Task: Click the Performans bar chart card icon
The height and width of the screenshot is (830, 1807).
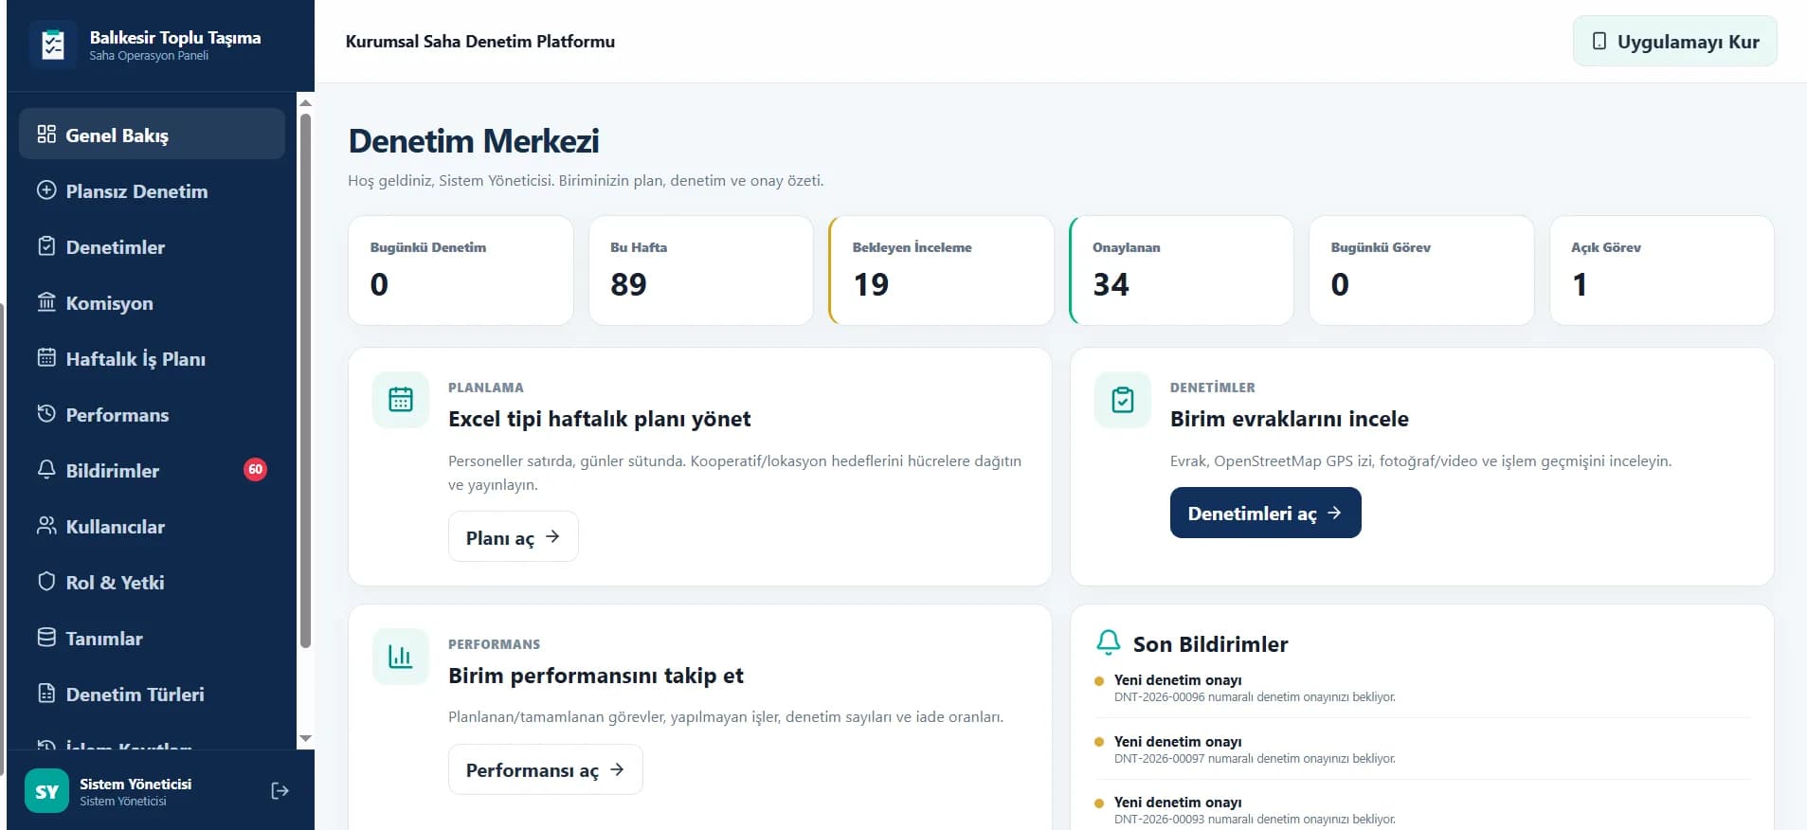Action: (401, 657)
